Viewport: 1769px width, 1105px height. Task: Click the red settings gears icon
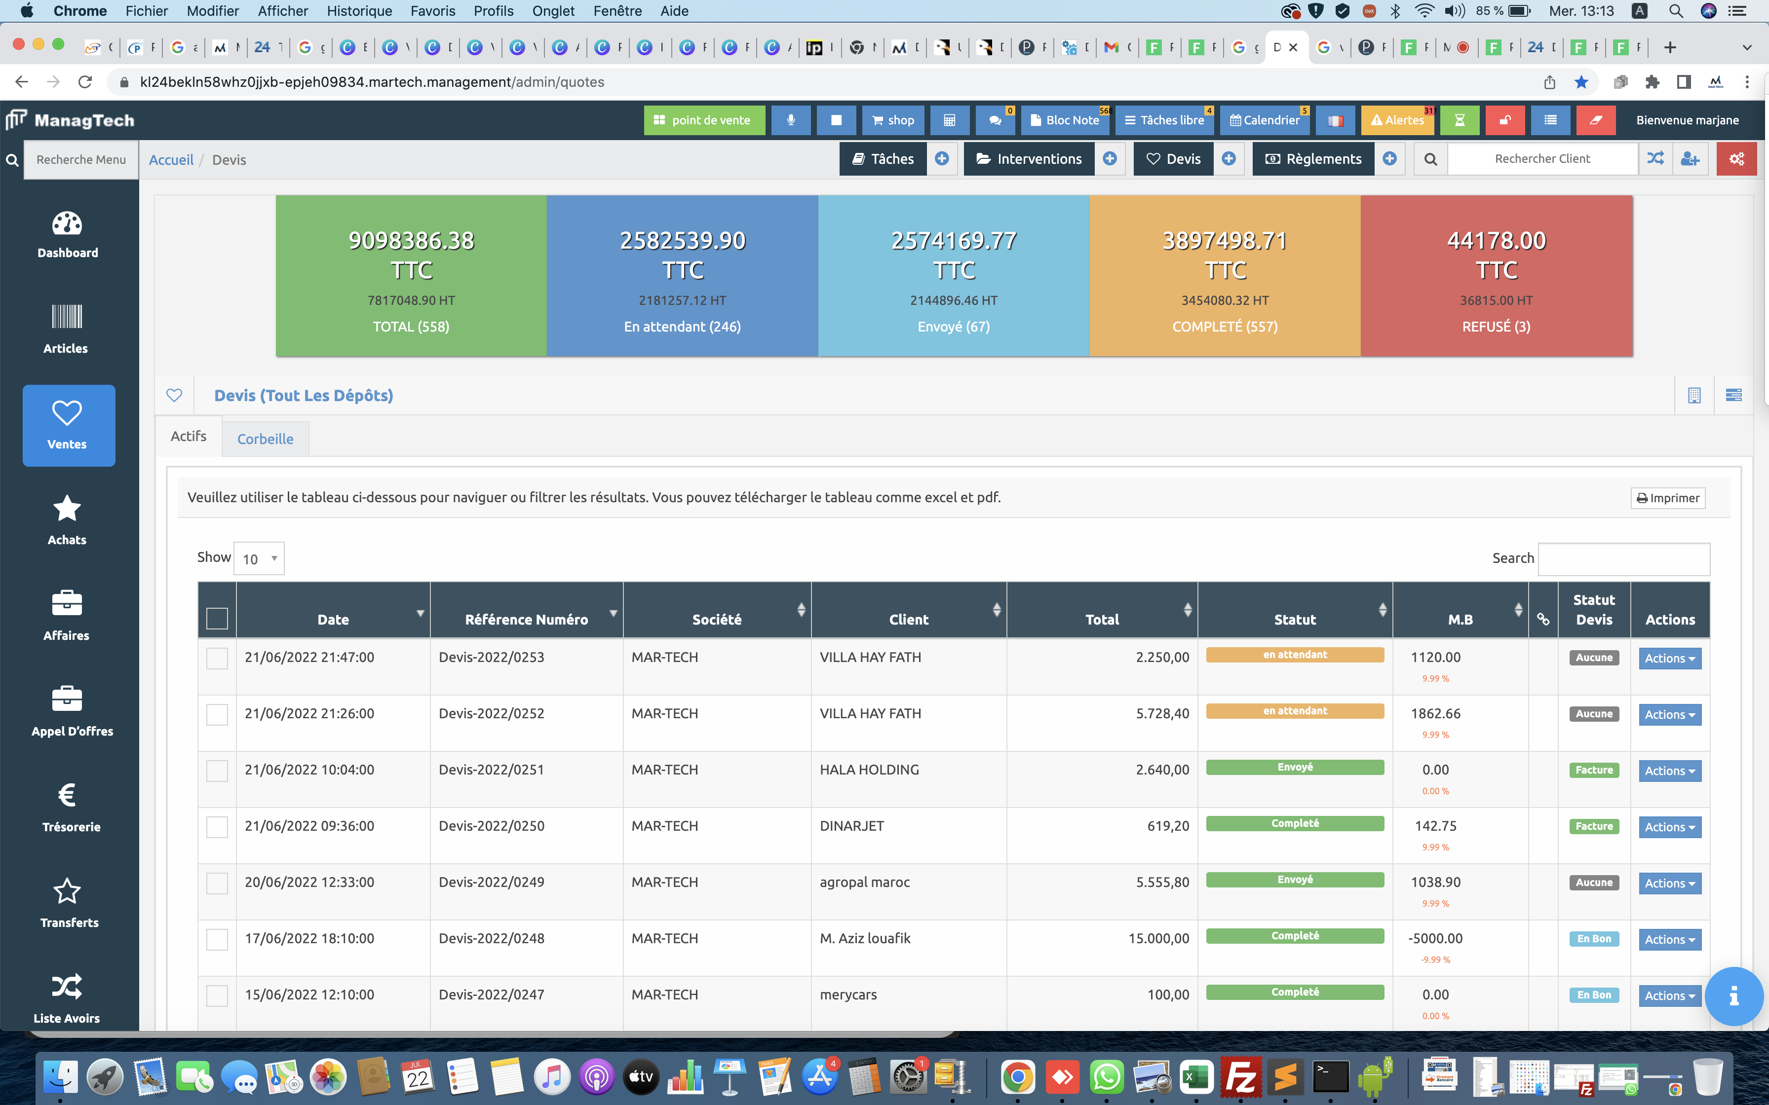[1736, 158]
